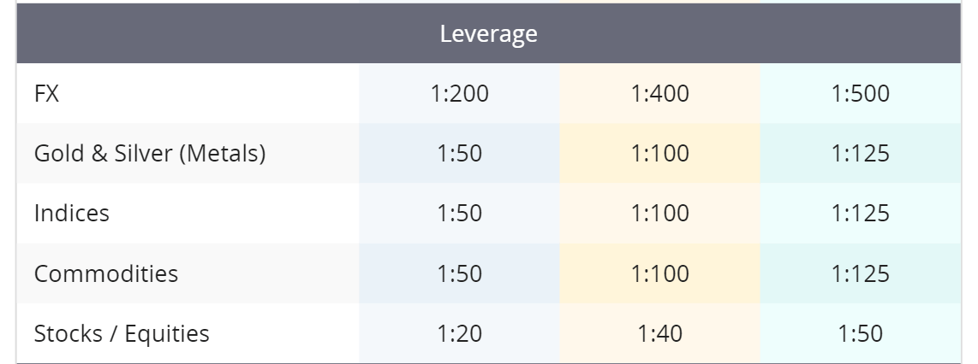Click the Commodities row label
Image resolution: width=978 pixels, height=364 pixels.
(x=106, y=273)
